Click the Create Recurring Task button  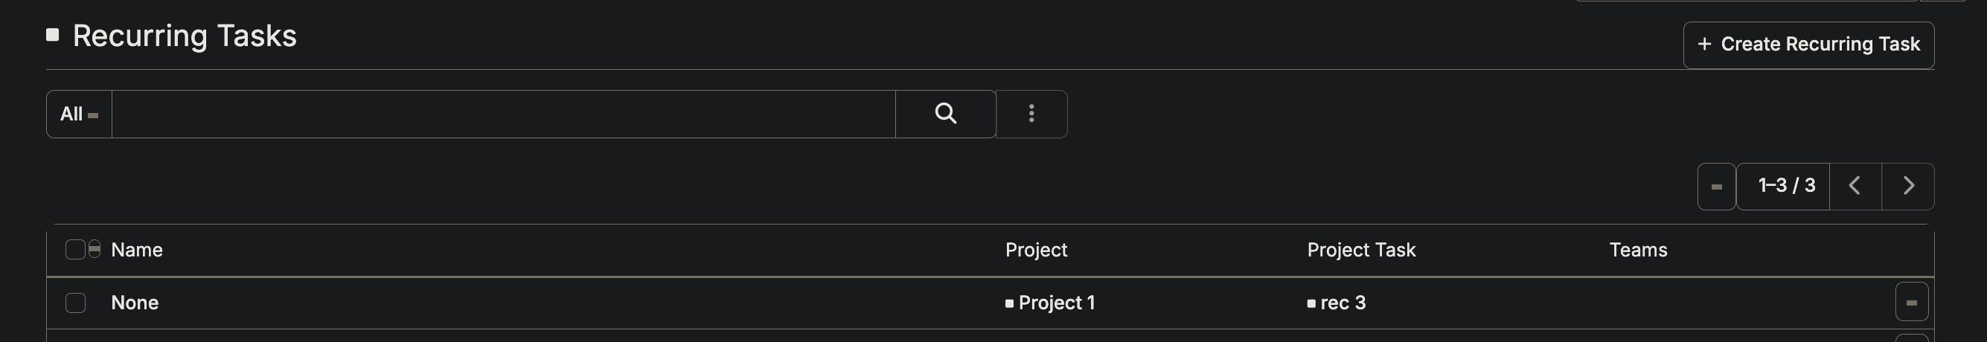pos(1808,45)
